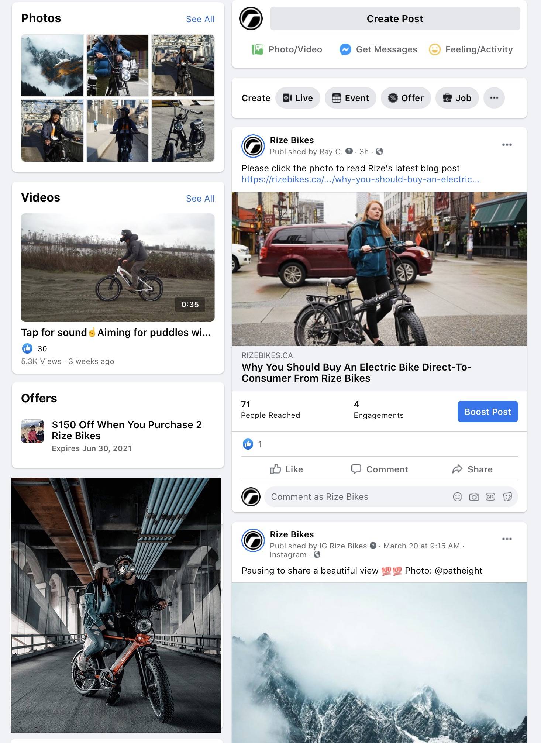Create a new Event
The width and height of the screenshot is (541, 743).
[350, 98]
